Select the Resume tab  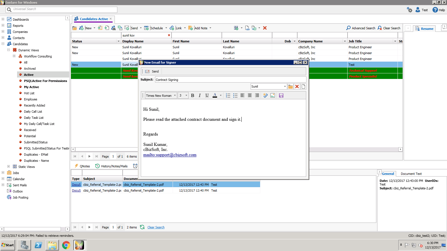tap(424, 28)
